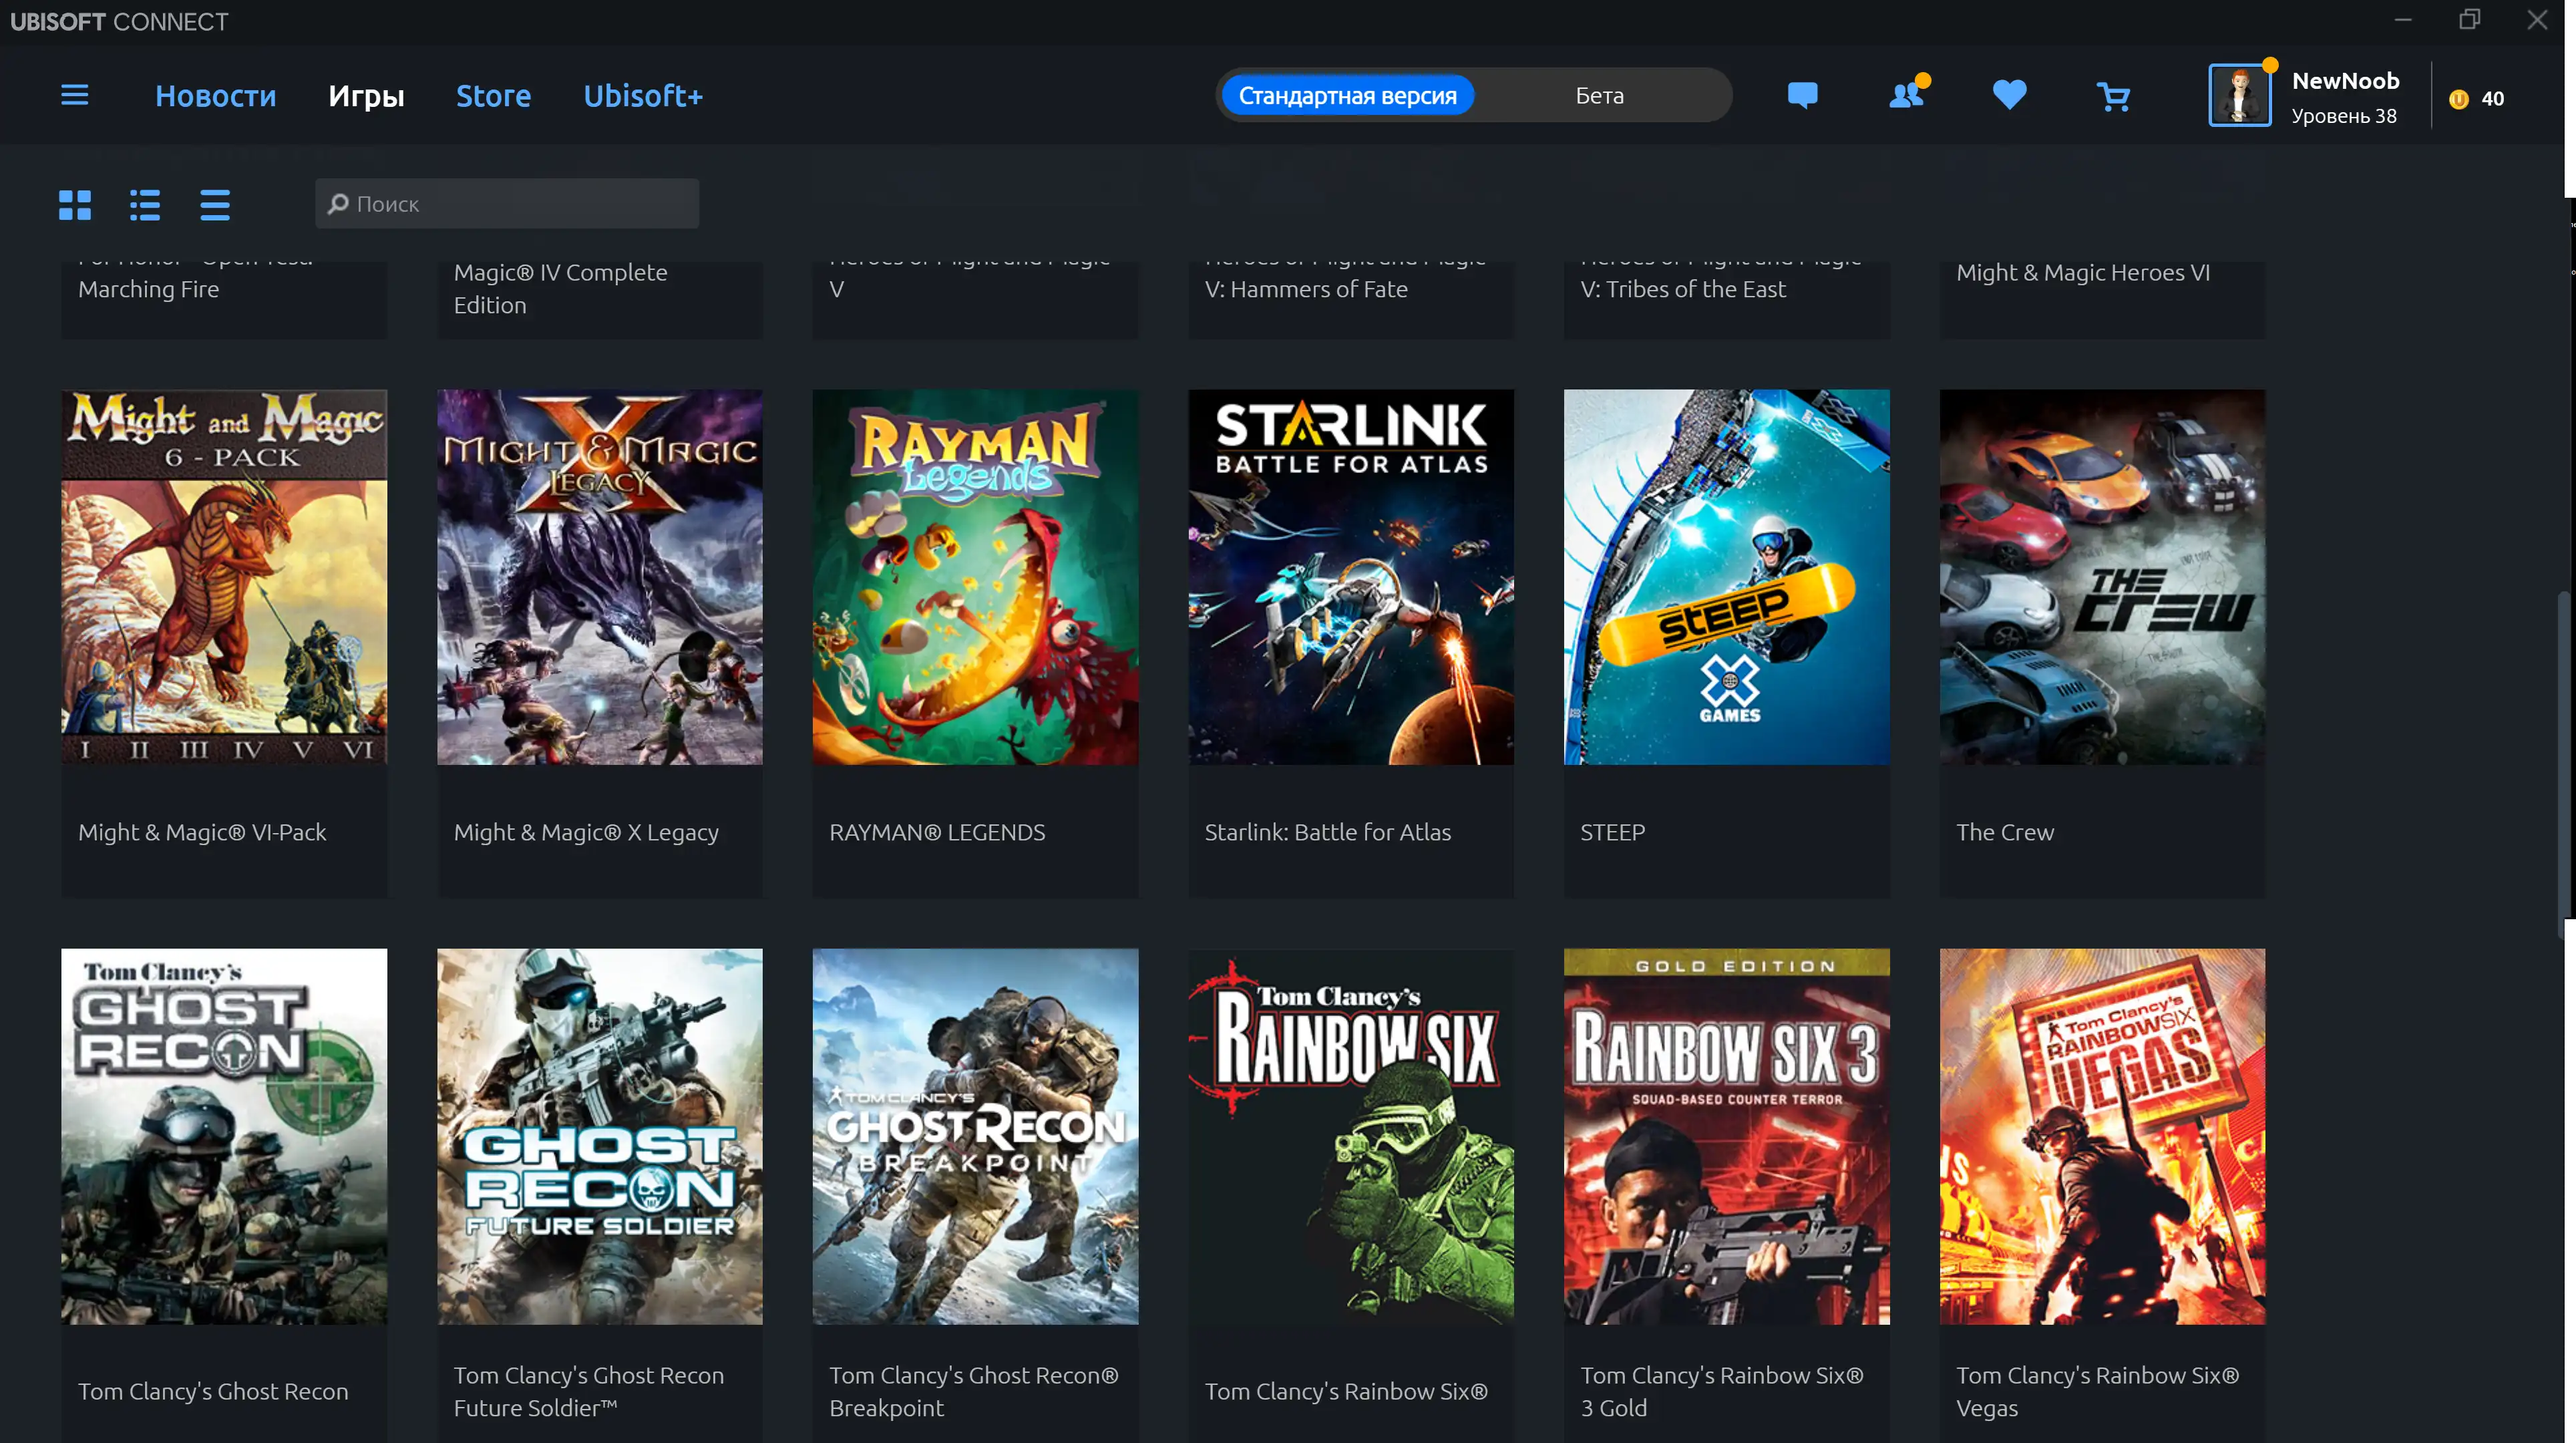Click Might & Magic® VI-Pack title
The height and width of the screenshot is (1443, 2576).
pyautogui.click(x=202, y=832)
